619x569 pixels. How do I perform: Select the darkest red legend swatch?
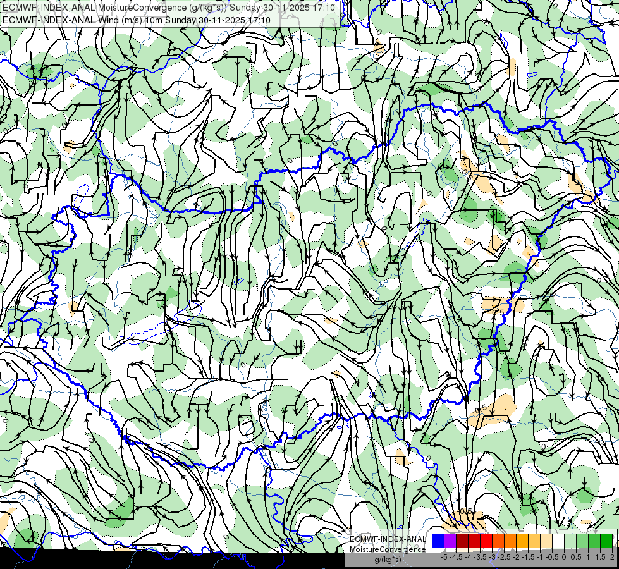click(462, 541)
